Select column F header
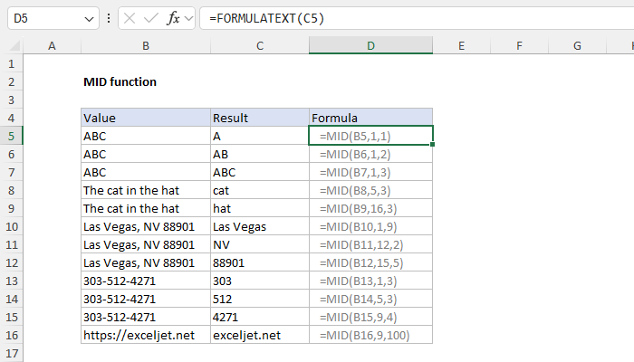 pos(519,45)
